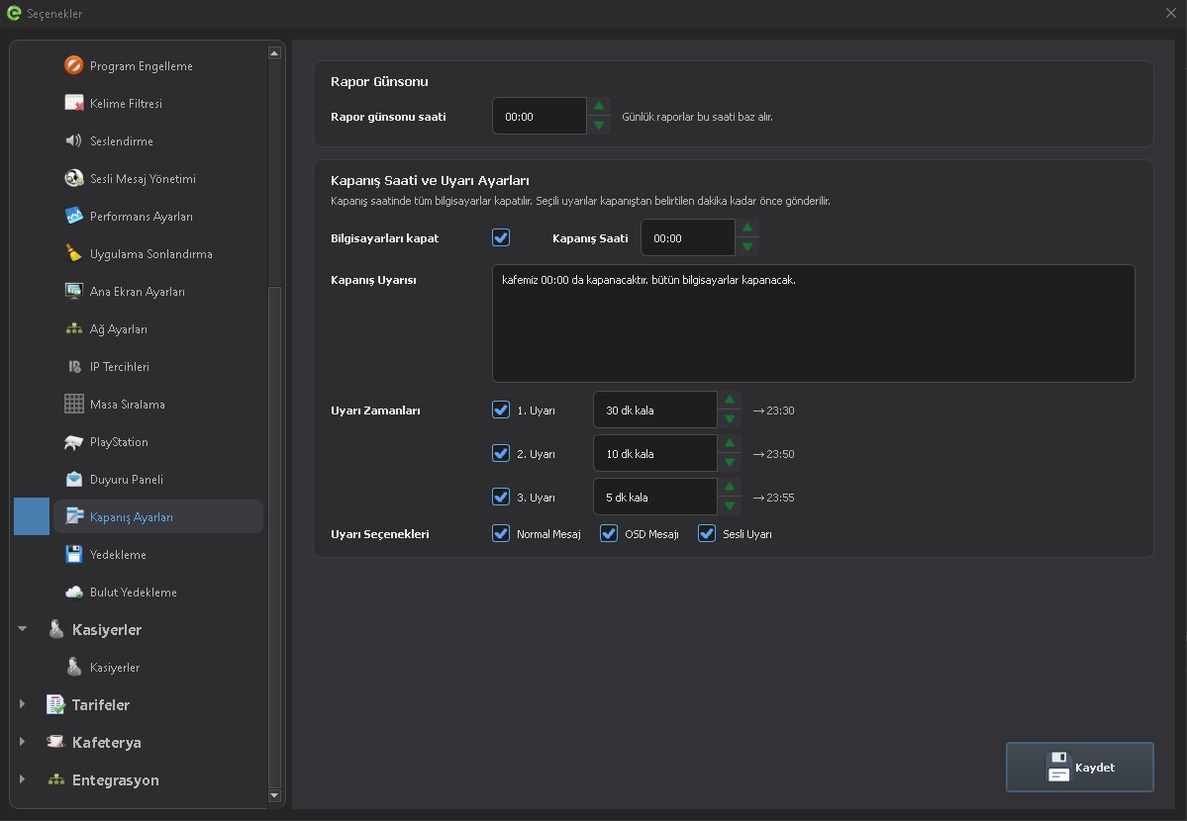
Task: Open Bulut Yedekleme settings
Action: click(158, 592)
